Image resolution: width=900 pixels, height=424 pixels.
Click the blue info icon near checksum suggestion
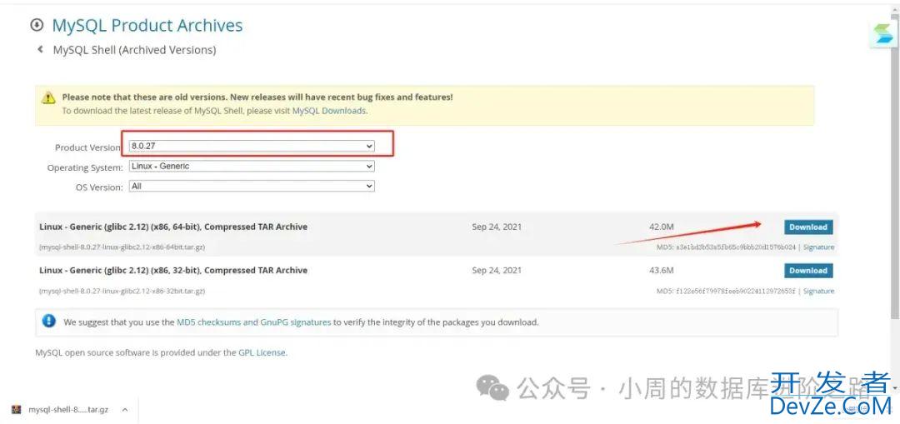(49, 321)
